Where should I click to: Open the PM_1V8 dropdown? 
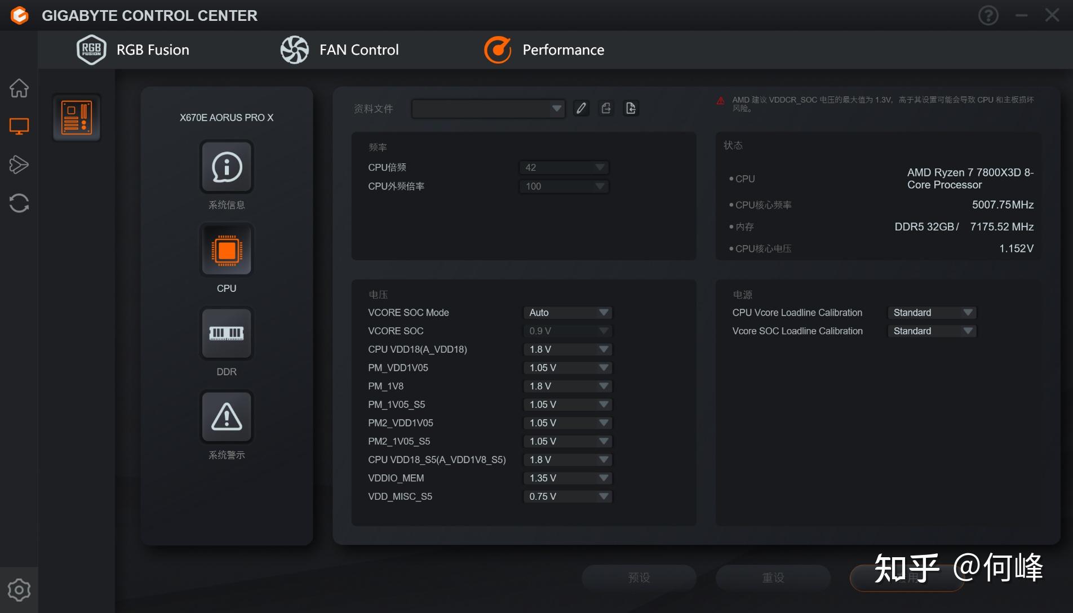click(567, 386)
